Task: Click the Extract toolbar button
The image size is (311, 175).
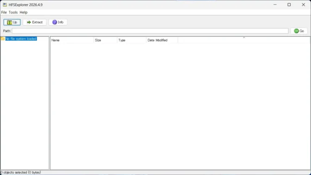Action: point(35,22)
